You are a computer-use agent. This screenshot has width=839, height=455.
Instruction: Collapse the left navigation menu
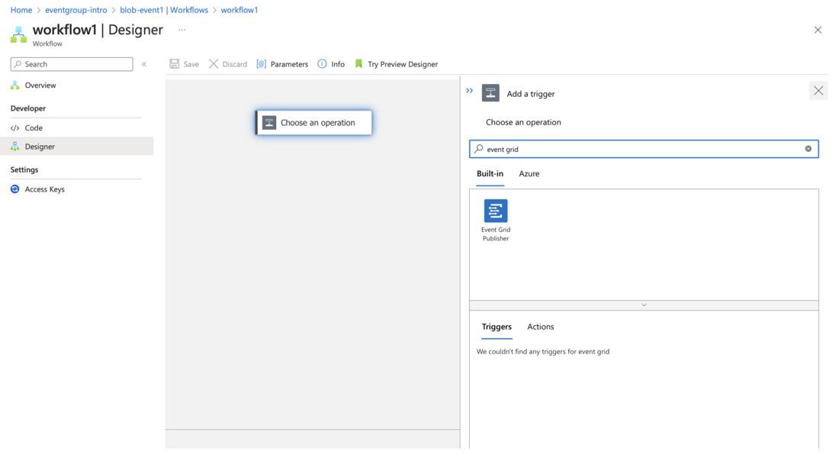click(144, 64)
